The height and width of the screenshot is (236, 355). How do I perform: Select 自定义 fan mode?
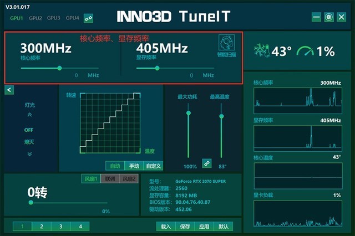tap(154, 166)
